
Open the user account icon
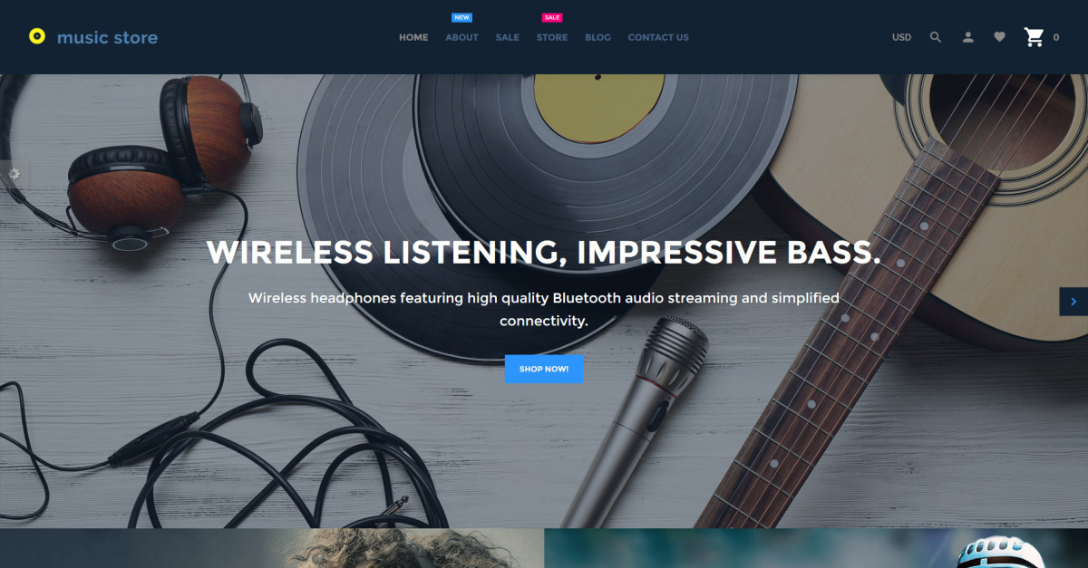pyautogui.click(x=967, y=37)
